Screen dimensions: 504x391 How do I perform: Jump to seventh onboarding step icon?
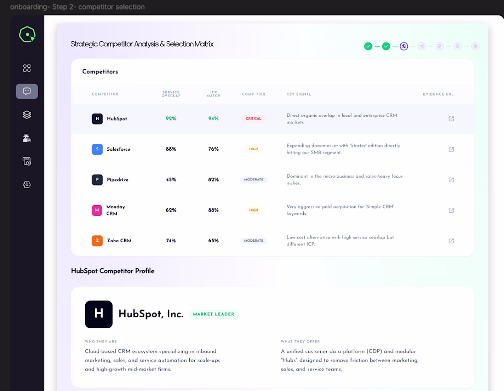pos(476,46)
